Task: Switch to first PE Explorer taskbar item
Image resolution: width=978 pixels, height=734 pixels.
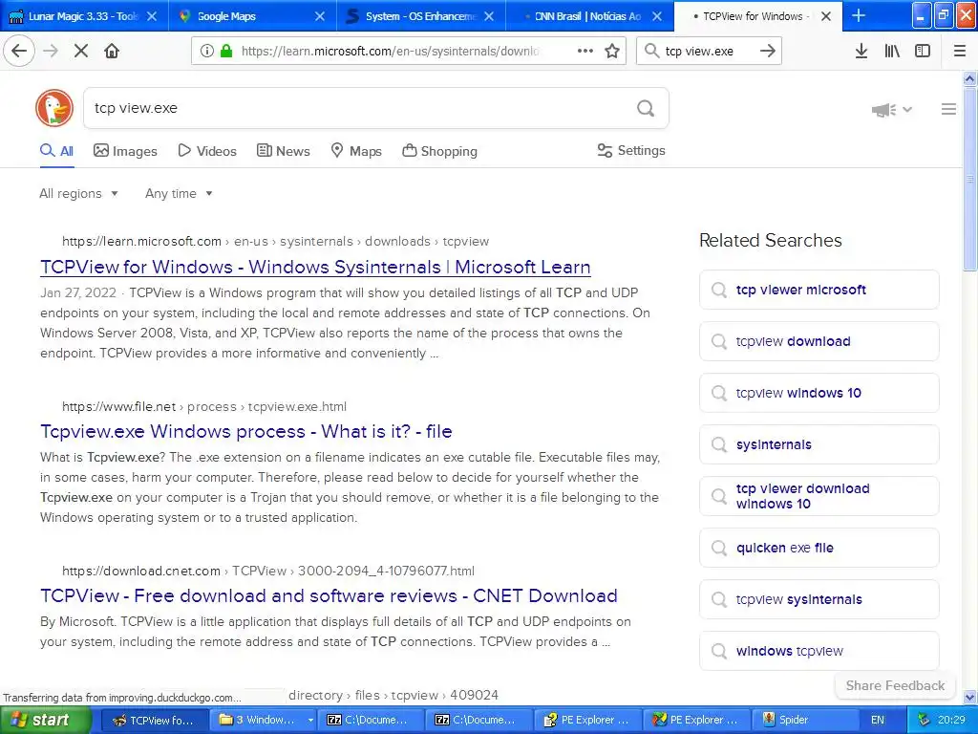Action: point(587,721)
